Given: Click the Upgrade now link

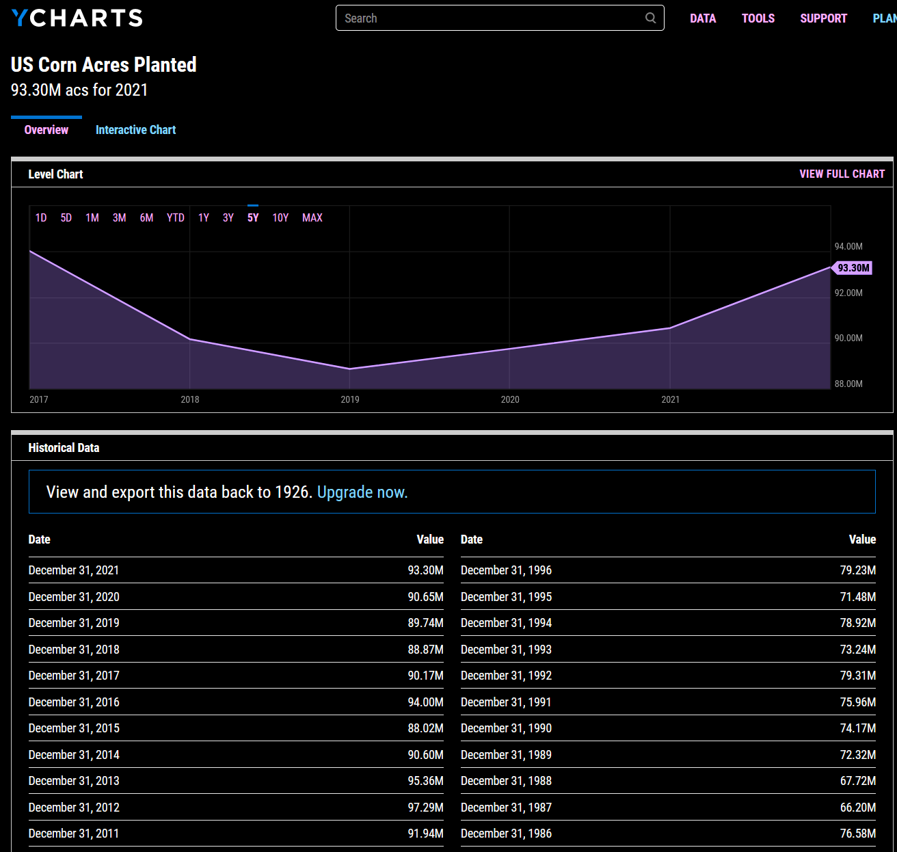Looking at the screenshot, I should tap(362, 492).
